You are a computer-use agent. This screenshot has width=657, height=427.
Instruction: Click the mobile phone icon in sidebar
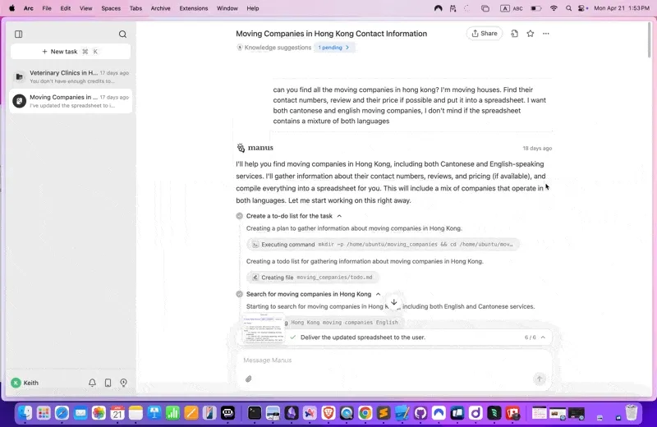108,383
